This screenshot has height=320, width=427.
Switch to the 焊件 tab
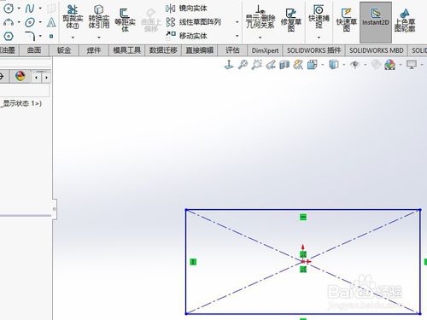click(x=94, y=50)
